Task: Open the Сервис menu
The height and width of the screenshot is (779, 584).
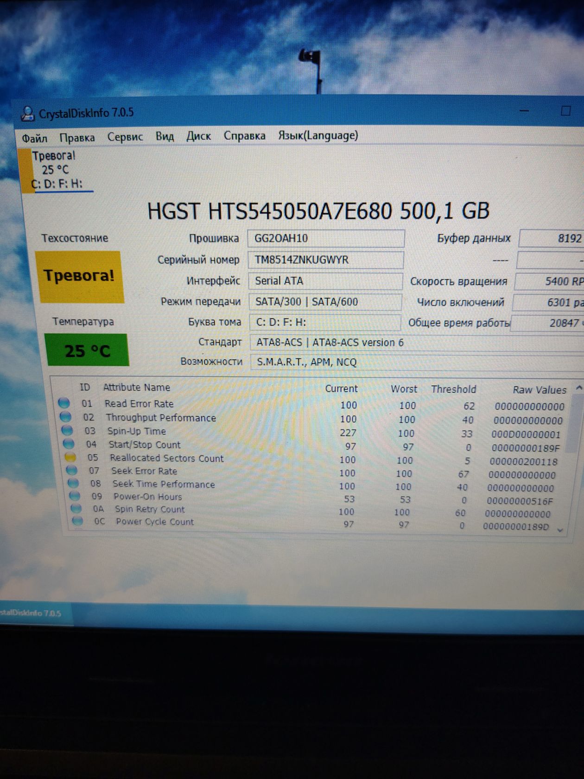Action: tap(125, 137)
